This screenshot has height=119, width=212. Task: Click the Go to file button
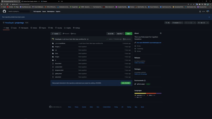click(x=110, y=34)
